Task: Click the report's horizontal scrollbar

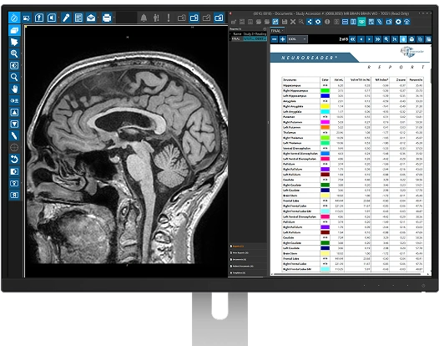Action: point(347,274)
